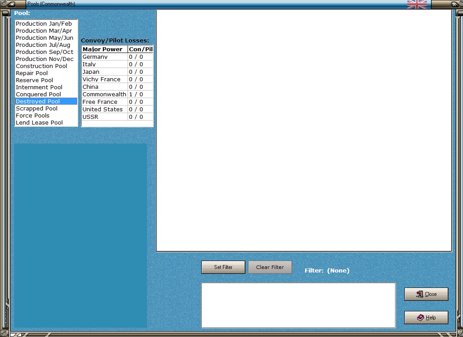Image resolution: width=463 pixels, height=337 pixels.
Task: Click the highlighted Destroyed Pool entry
Action: (46, 102)
